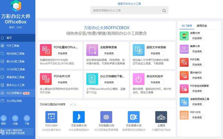This screenshot has width=223, height=139.
Task: Click 开始使用 next to 全能视频转换工具
Action: (x=197, y=104)
